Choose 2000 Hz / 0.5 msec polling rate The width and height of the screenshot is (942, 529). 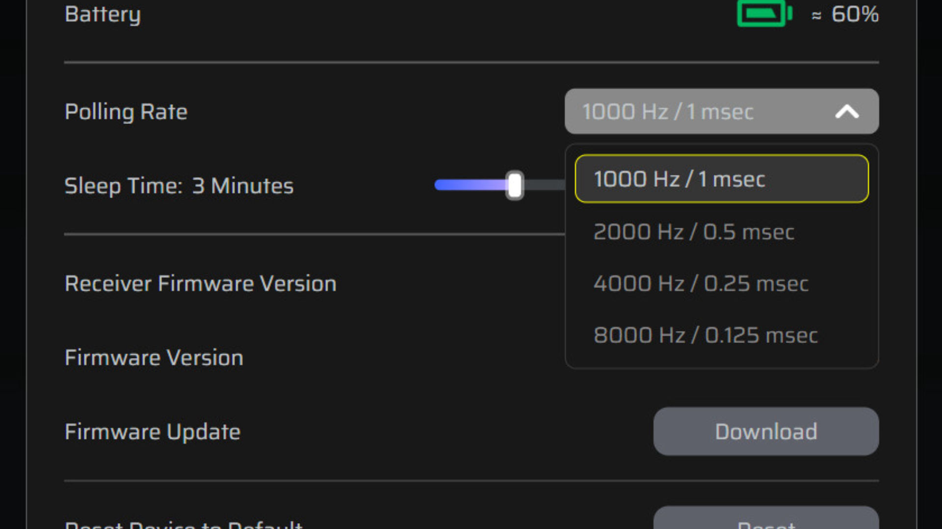click(722, 232)
